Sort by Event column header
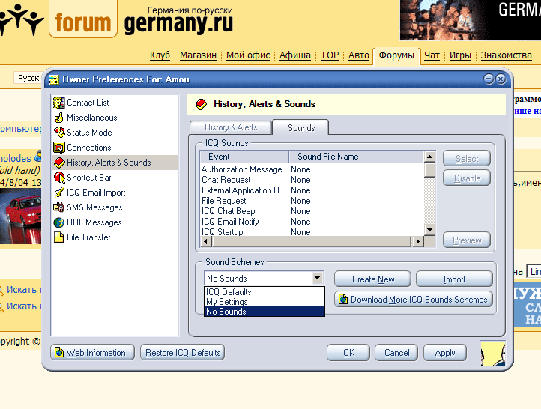This screenshot has height=409, width=541. (x=244, y=157)
